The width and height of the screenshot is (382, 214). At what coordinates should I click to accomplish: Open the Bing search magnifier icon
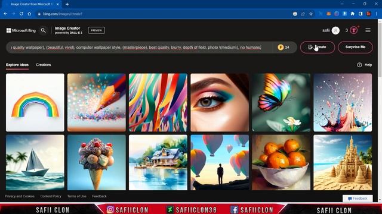click(43, 30)
